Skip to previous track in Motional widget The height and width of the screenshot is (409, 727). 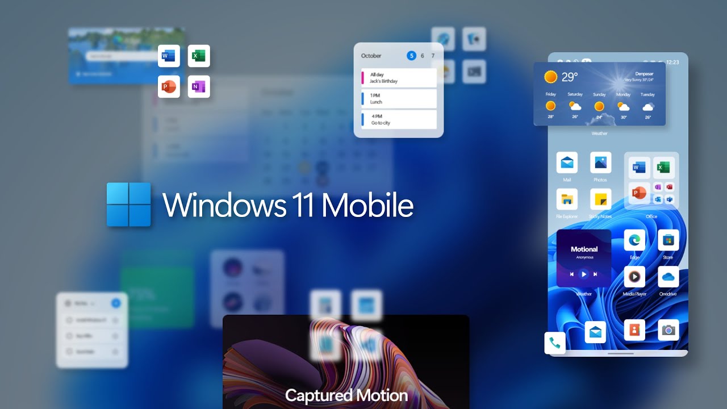pos(572,274)
